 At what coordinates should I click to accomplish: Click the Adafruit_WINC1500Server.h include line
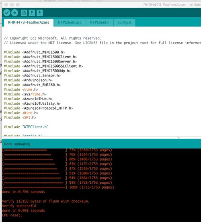pos(40,62)
